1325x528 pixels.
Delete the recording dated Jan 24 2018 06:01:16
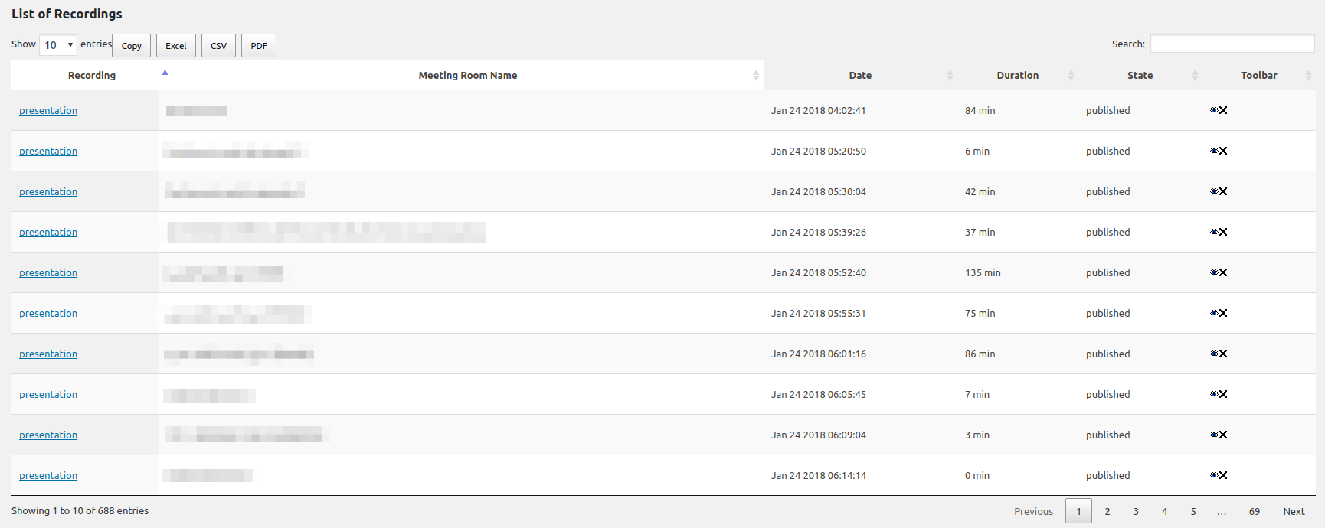1223,354
